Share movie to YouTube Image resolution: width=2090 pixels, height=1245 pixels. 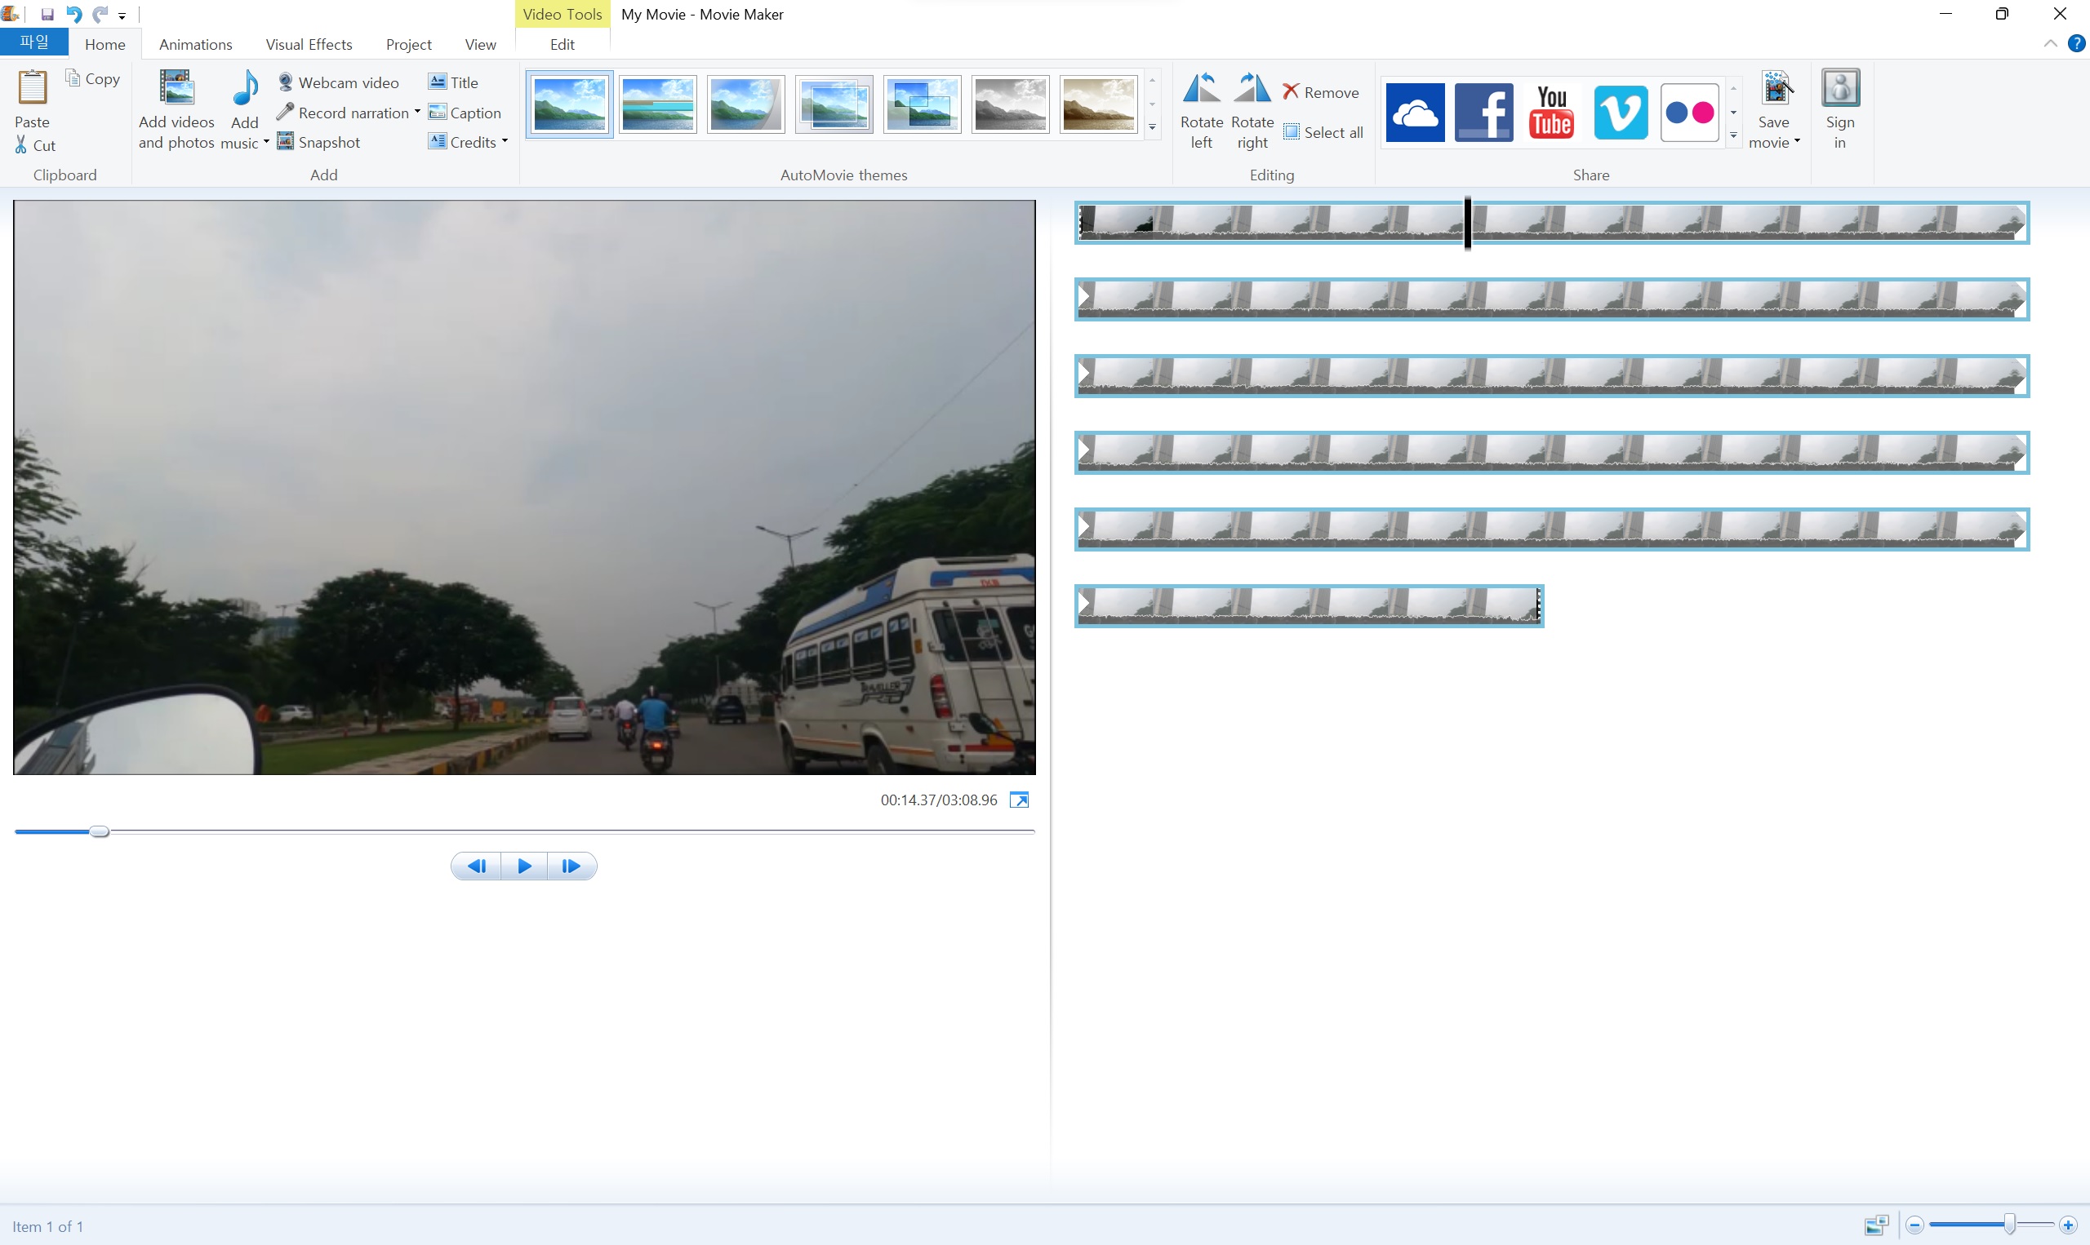[x=1551, y=112]
